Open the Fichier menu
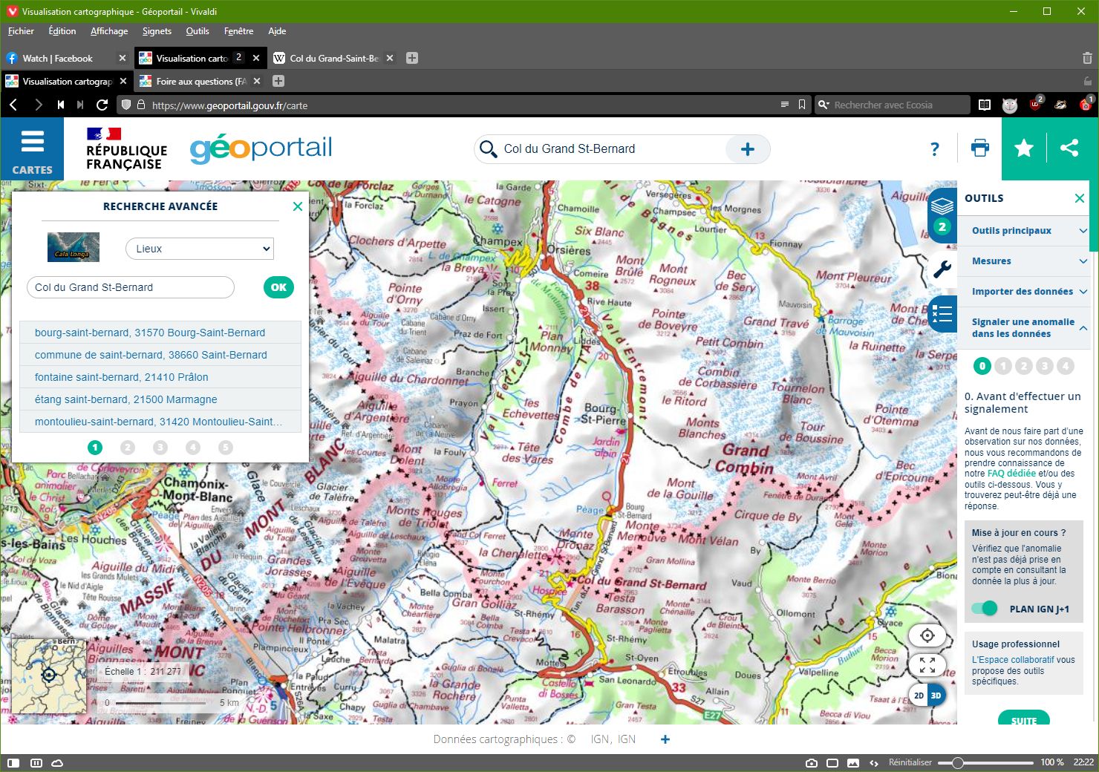The height and width of the screenshot is (772, 1099). [21, 31]
